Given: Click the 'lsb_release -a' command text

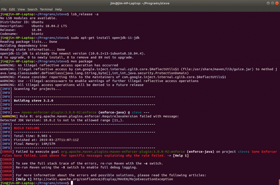Looking at the screenshot, I should point(85,14).
